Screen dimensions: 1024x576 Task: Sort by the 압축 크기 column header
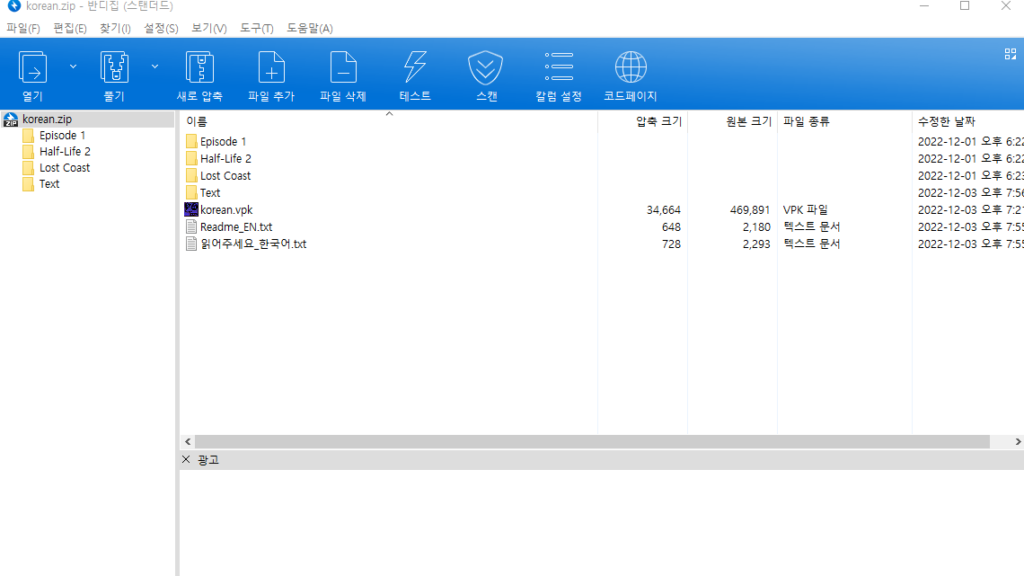642,121
